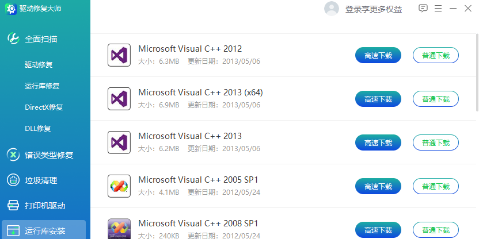479x239 pixels.
Task: Click 普通下载 in the 6.2MB Visual C++ 2013 row
Action: 436,142
